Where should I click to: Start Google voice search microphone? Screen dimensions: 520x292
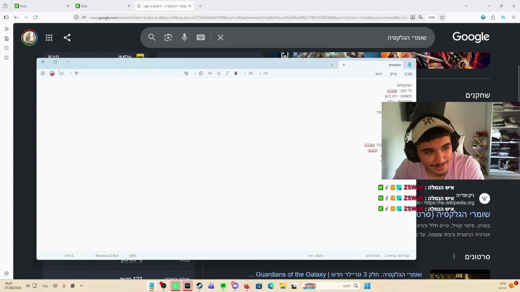184,37
